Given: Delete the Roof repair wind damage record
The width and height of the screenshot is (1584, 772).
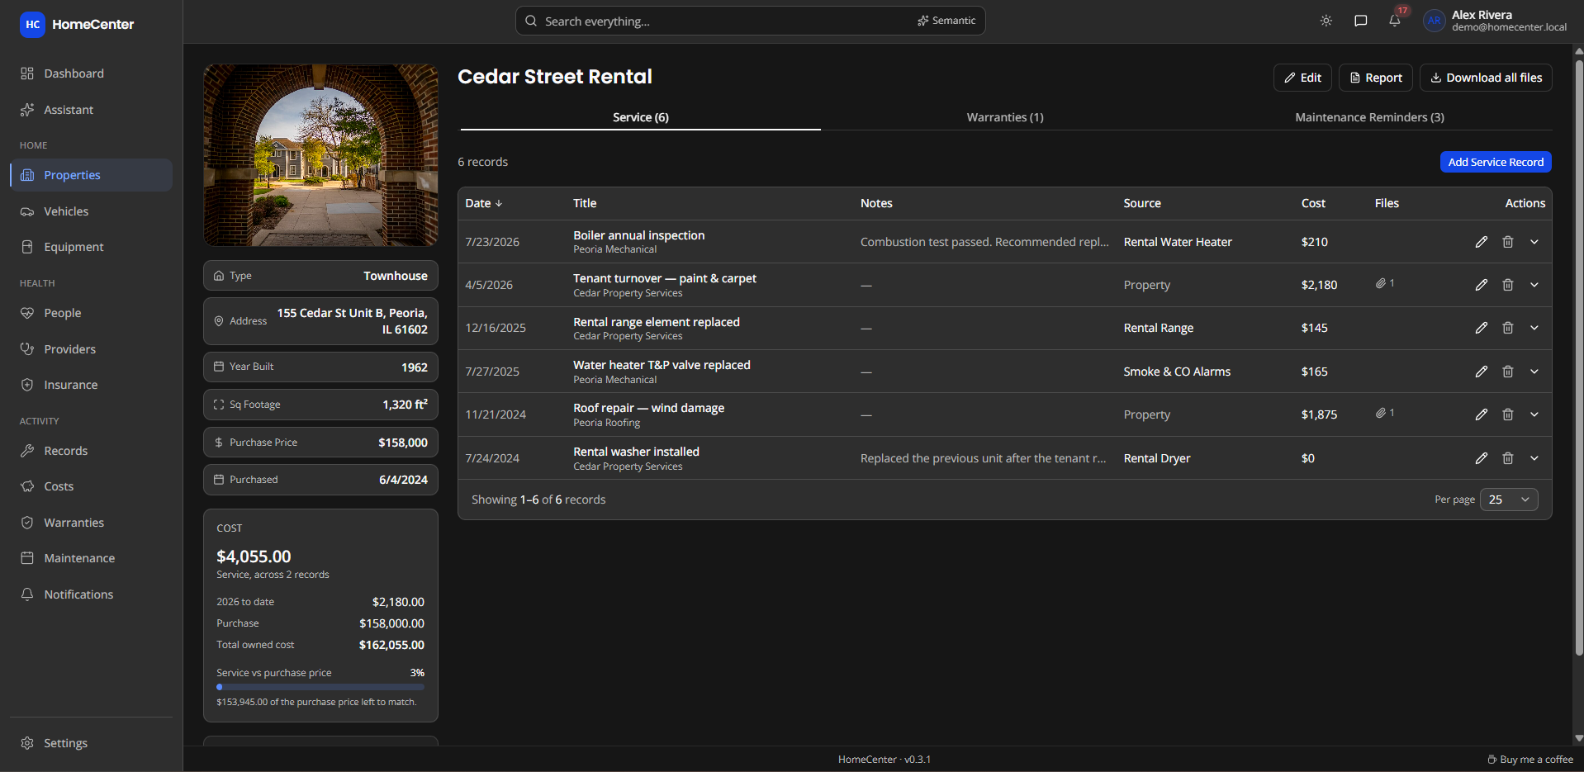Looking at the screenshot, I should (x=1508, y=414).
